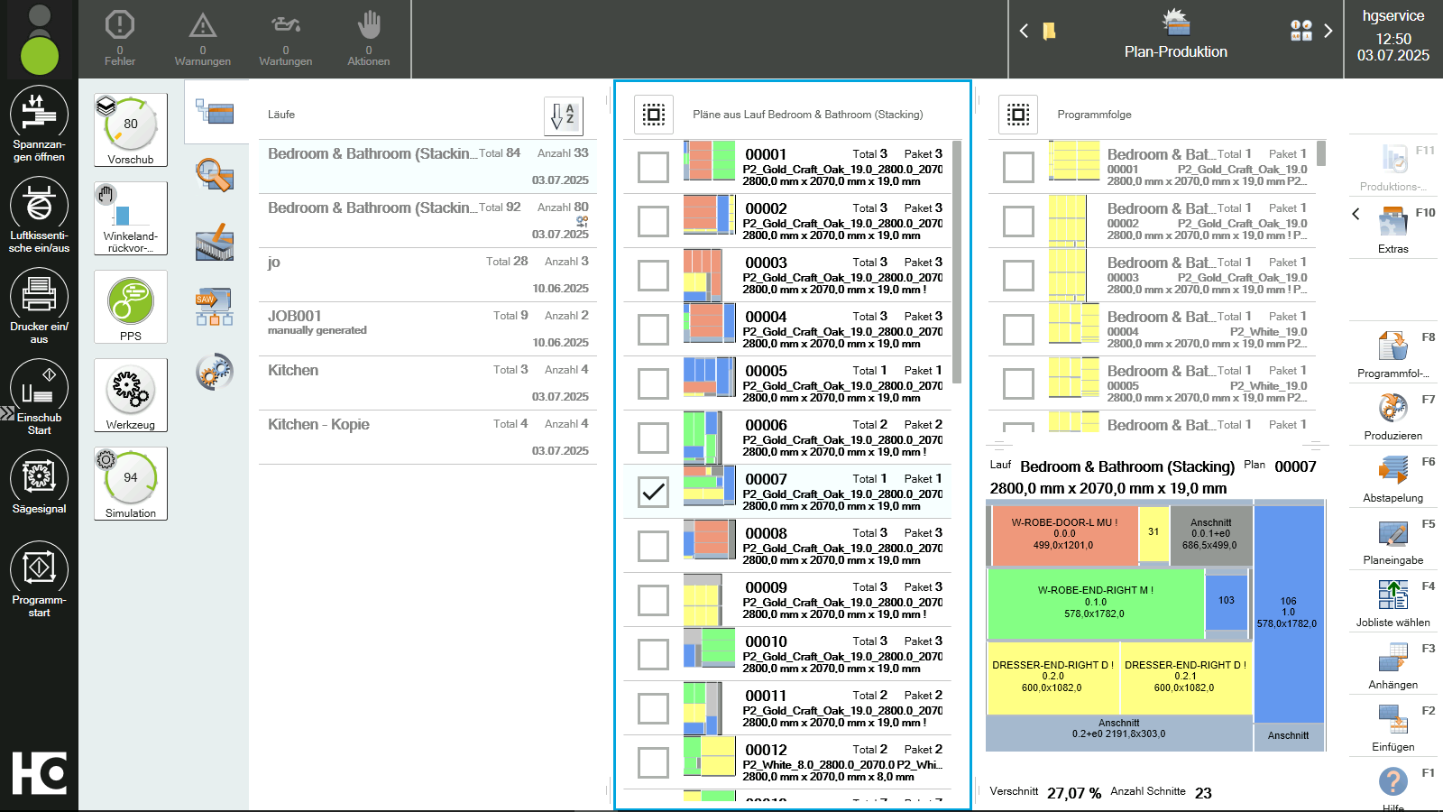Open the Simulation gauge button

point(131,484)
